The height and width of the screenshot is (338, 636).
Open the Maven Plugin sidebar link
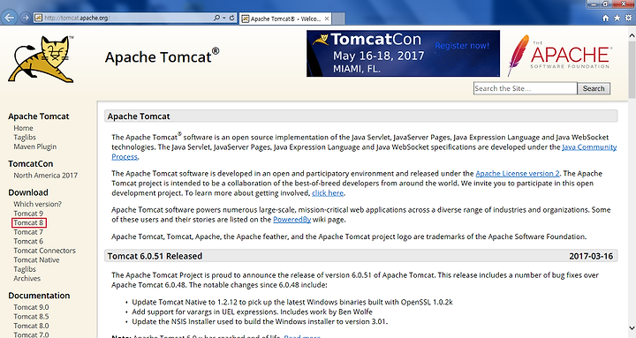[x=35, y=146]
